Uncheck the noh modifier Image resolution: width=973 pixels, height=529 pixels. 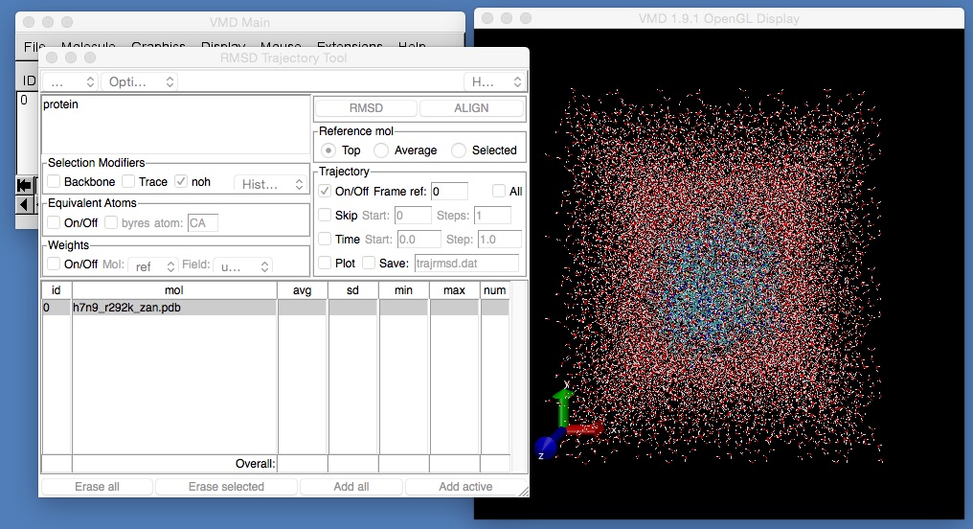[181, 181]
